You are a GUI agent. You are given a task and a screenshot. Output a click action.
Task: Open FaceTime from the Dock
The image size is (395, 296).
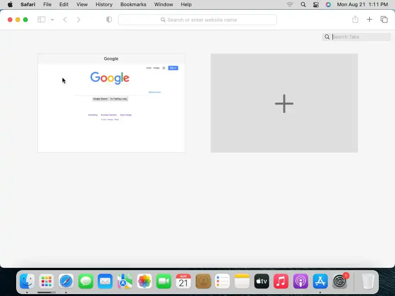(164, 281)
